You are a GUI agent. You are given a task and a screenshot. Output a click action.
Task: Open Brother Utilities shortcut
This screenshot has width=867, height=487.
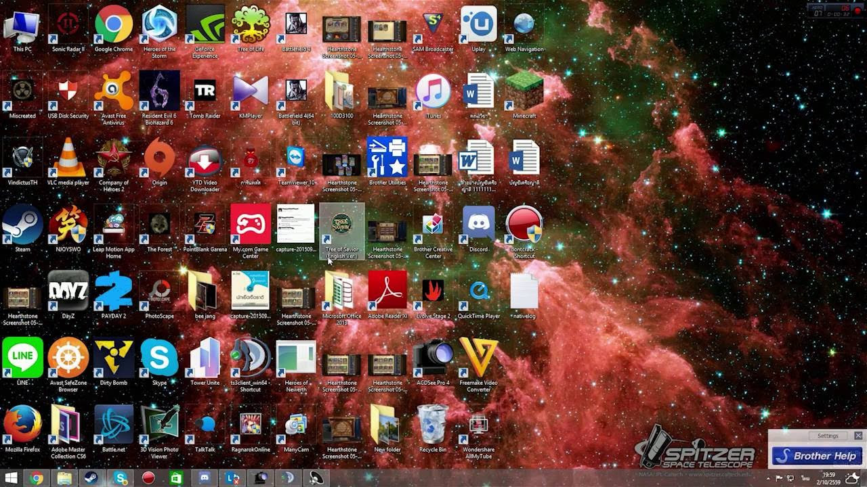387,158
